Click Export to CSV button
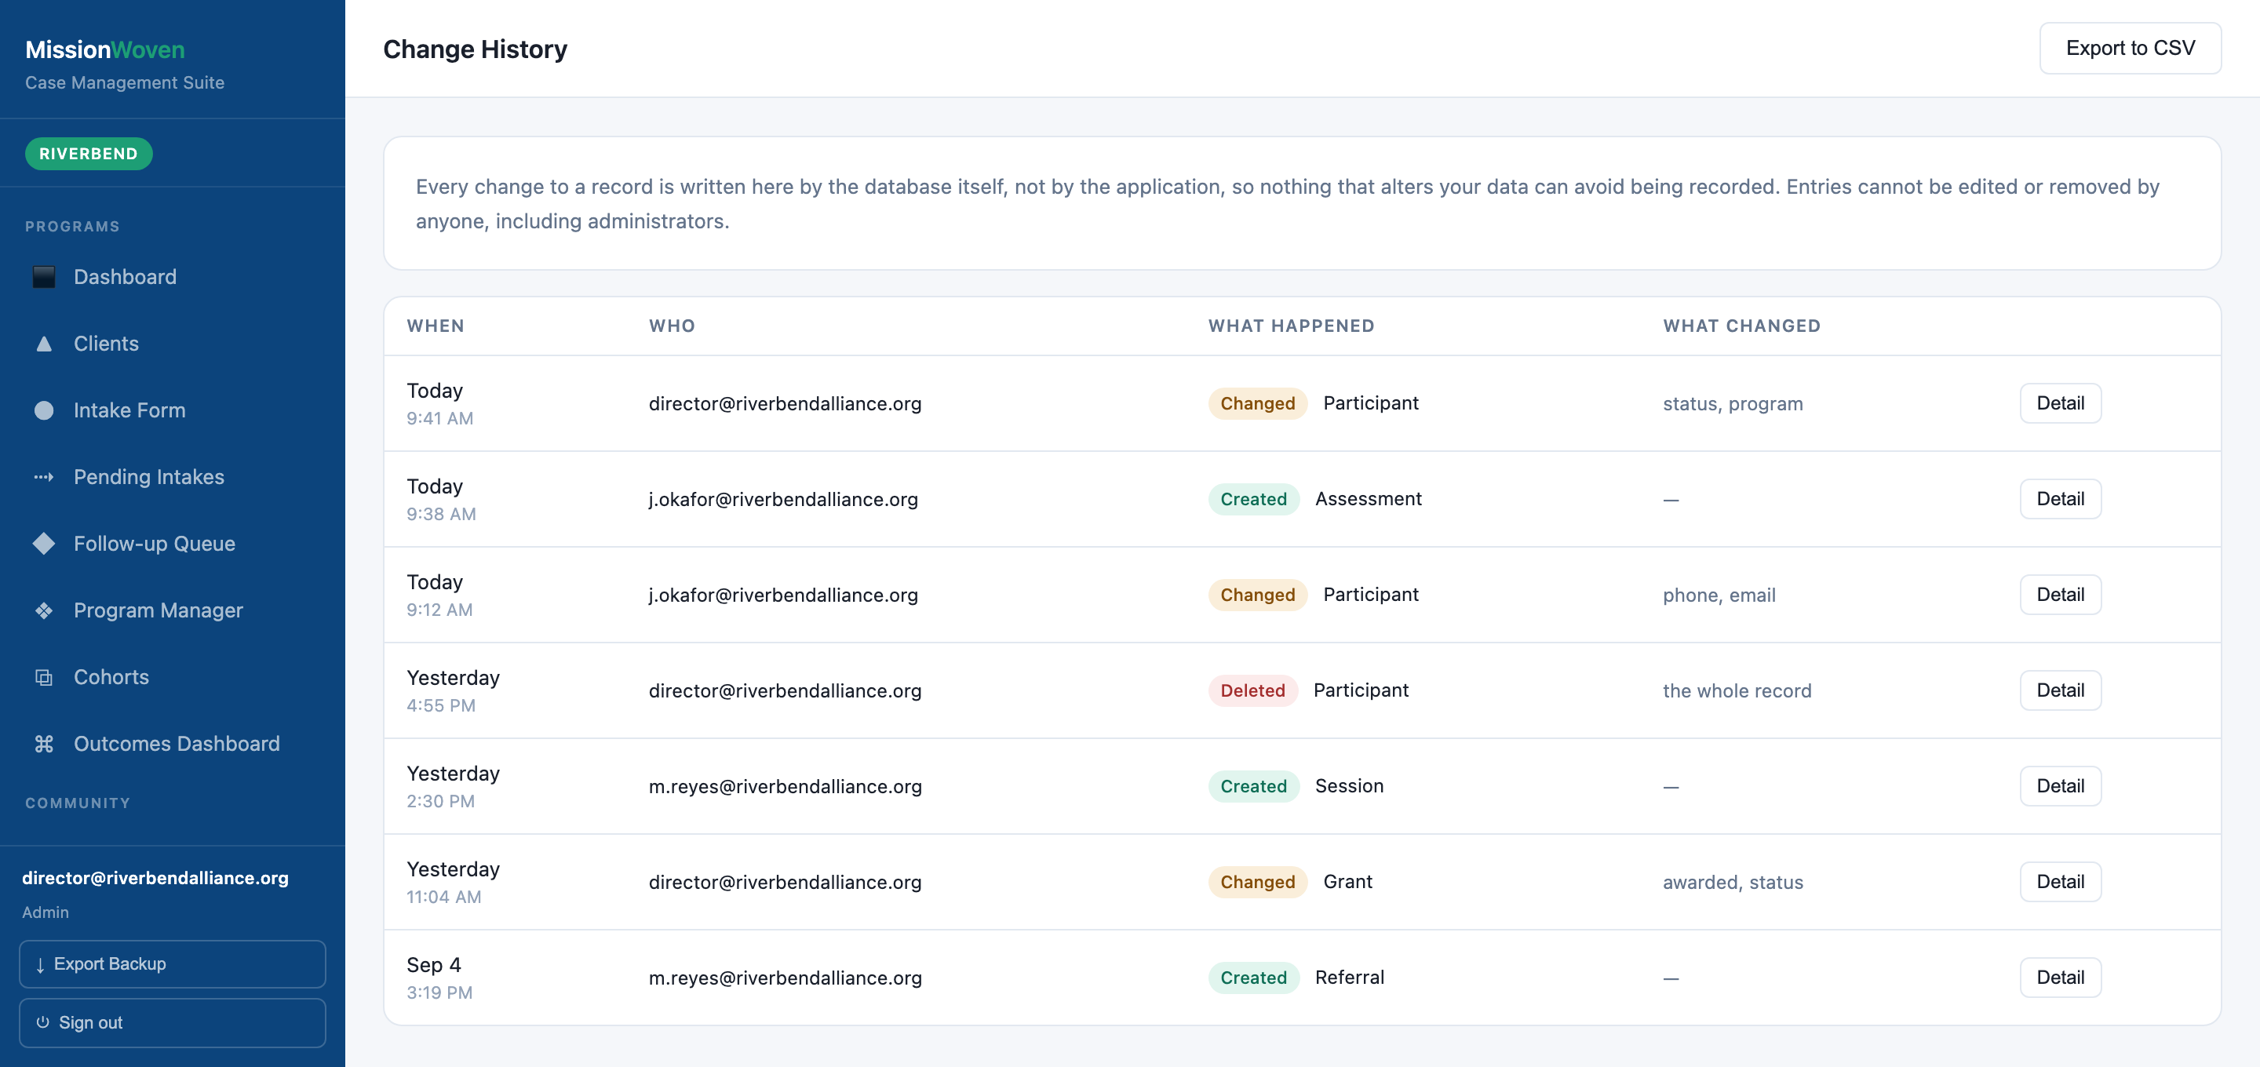The width and height of the screenshot is (2260, 1067). point(2129,49)
